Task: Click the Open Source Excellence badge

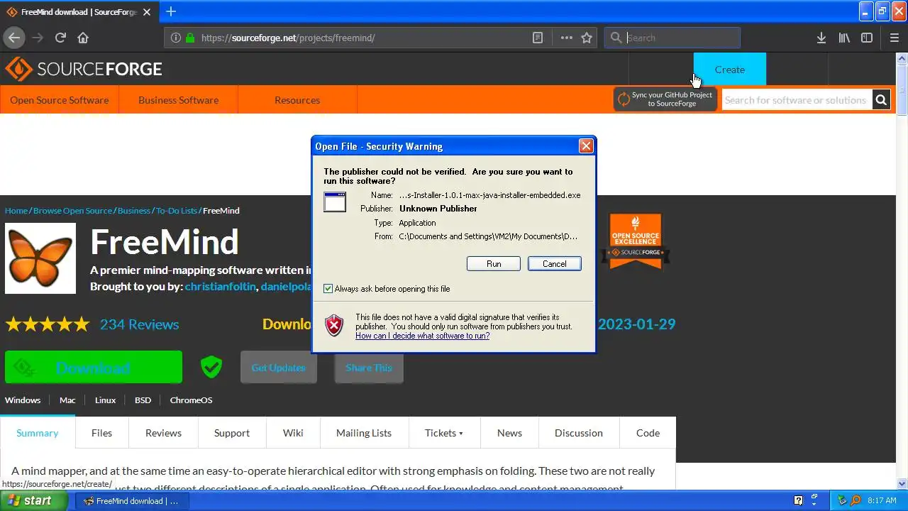Action: click(x=636, y=241)
